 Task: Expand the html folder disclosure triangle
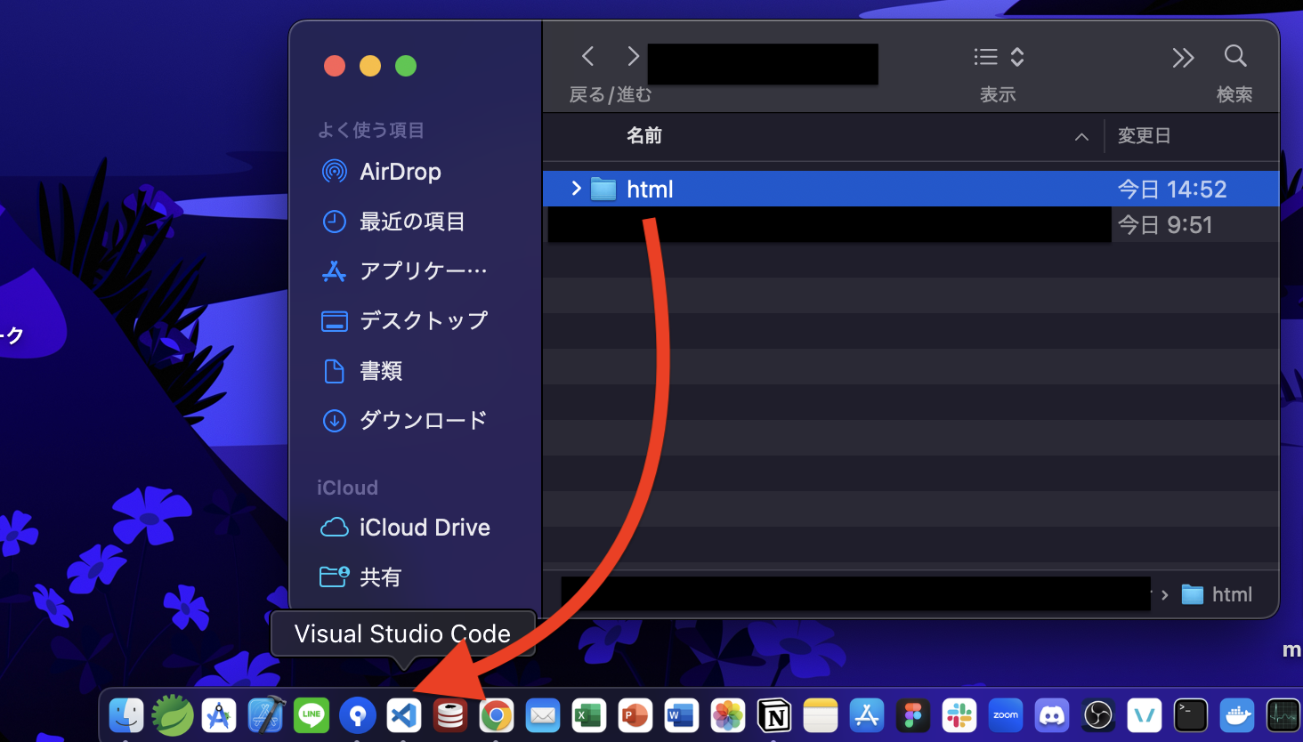[575, 188]
